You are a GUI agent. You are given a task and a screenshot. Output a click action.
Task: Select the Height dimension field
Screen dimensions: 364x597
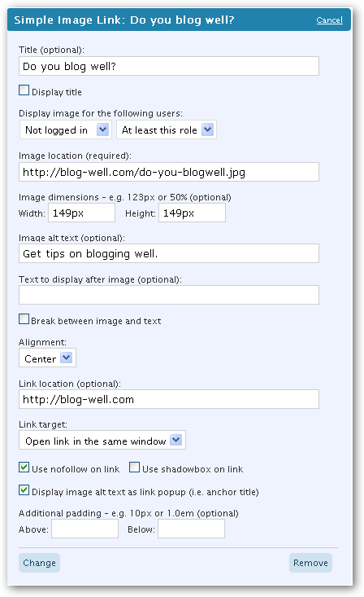click(192, 213)
